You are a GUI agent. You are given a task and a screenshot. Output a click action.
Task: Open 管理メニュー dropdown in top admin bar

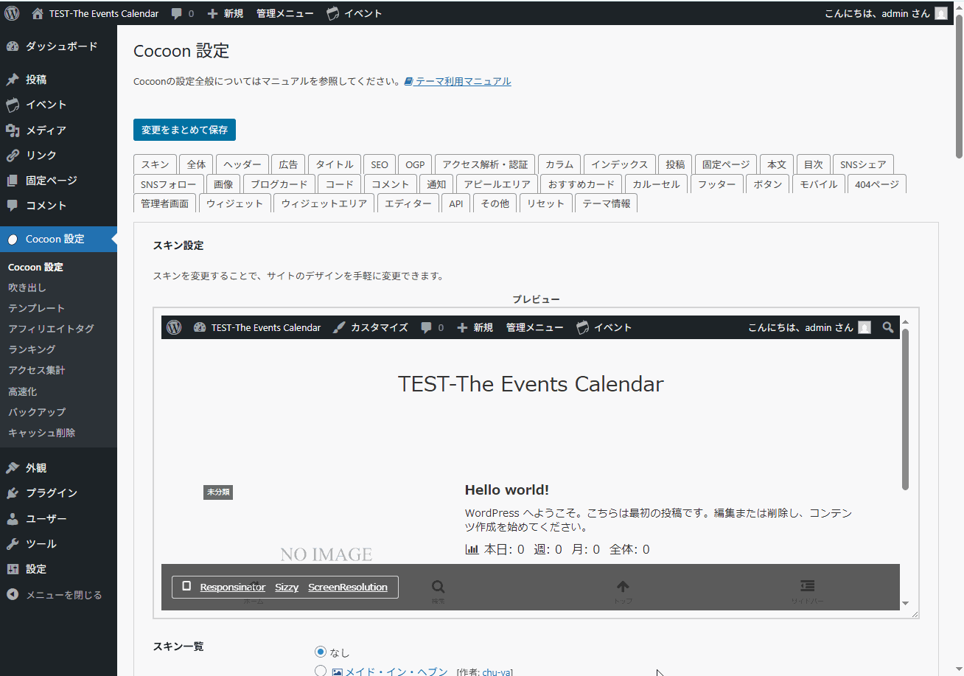pyautogui.click(x=284, y=13)
